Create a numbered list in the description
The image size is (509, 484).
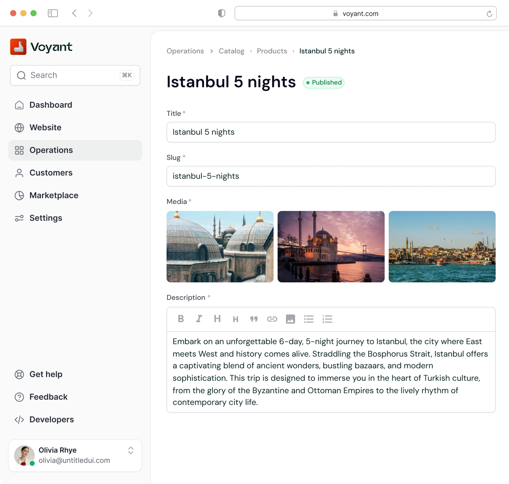[x=327, y=319]
